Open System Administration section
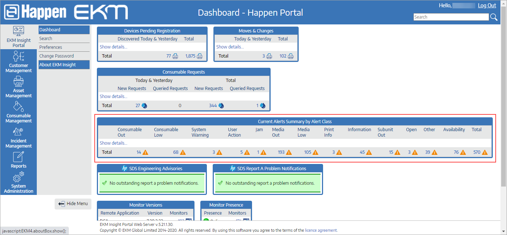This screenshot has height=235, width=507. point(19,183)
